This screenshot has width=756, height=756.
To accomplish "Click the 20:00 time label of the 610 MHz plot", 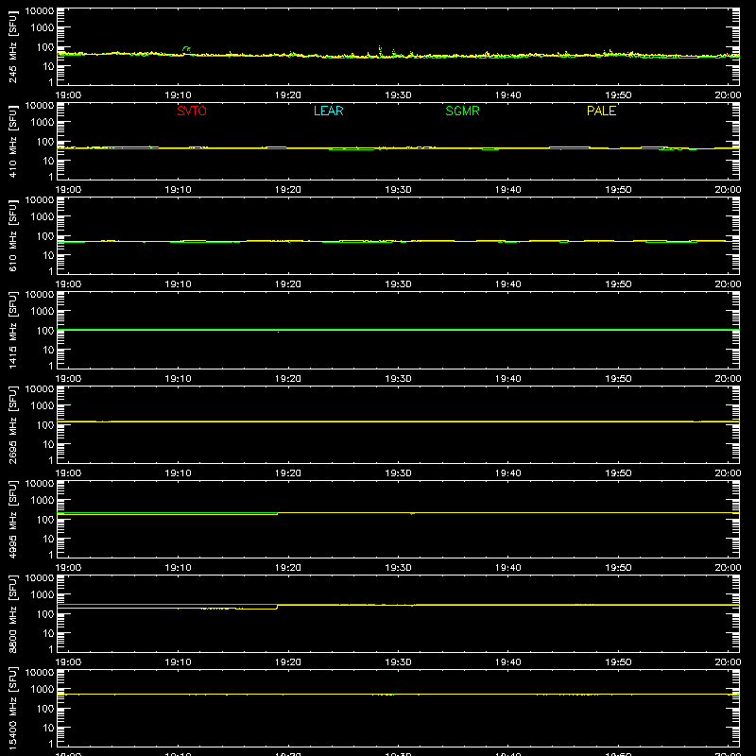I will [x=728, y=284].
